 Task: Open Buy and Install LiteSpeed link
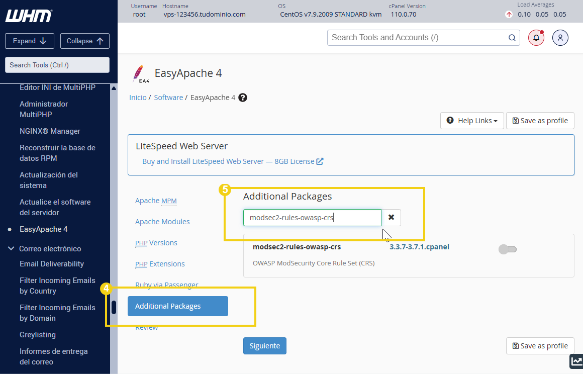pyautogui.click(x=233, y=161)
